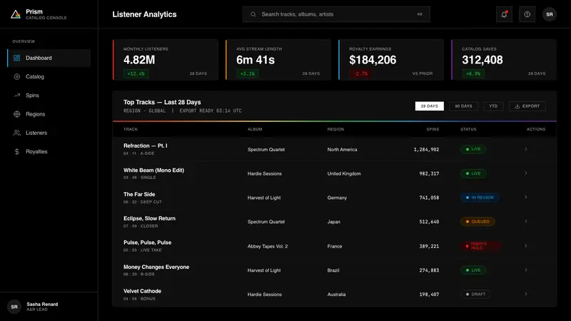Click the Dashboard grid icon
This screenshot has width=571, height=321.
point(16,58)
